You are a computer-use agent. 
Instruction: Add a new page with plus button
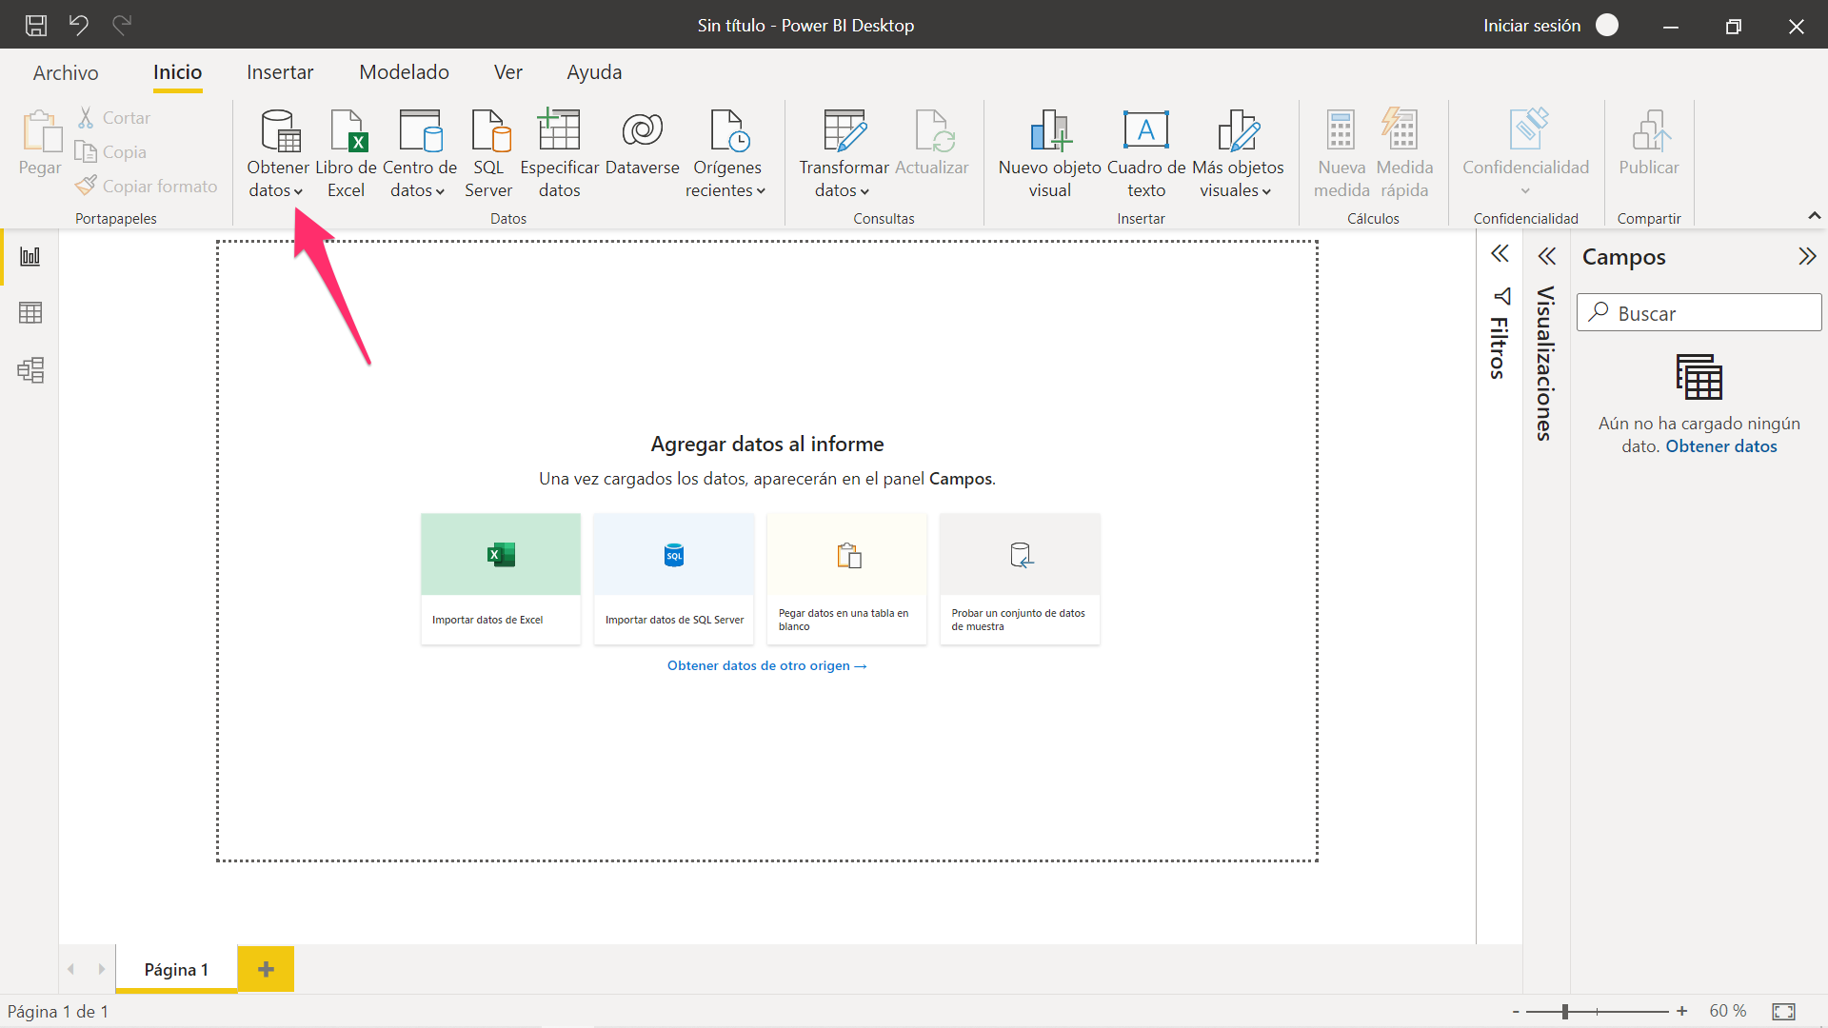tap(266, 969)
